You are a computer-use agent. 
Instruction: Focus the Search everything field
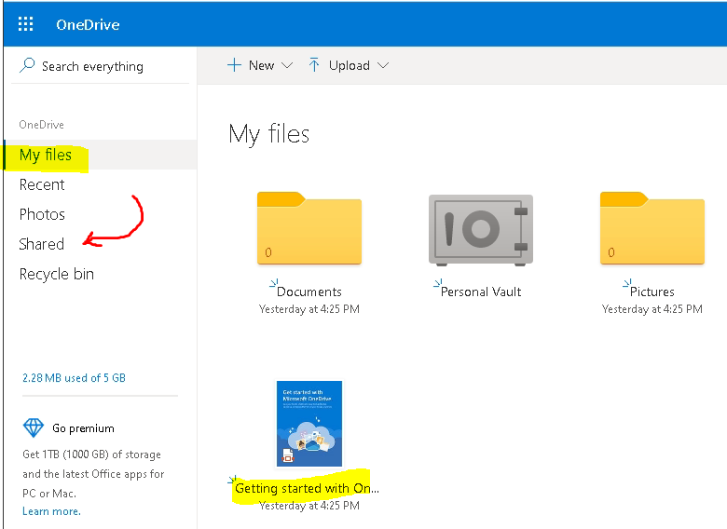pyautogui.click(x=100, y=66)
